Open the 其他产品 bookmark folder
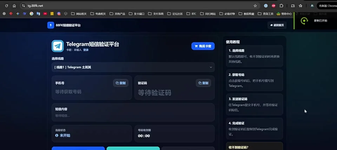The image size is (337, 150). pyautogui.click(x=117, y=14)
